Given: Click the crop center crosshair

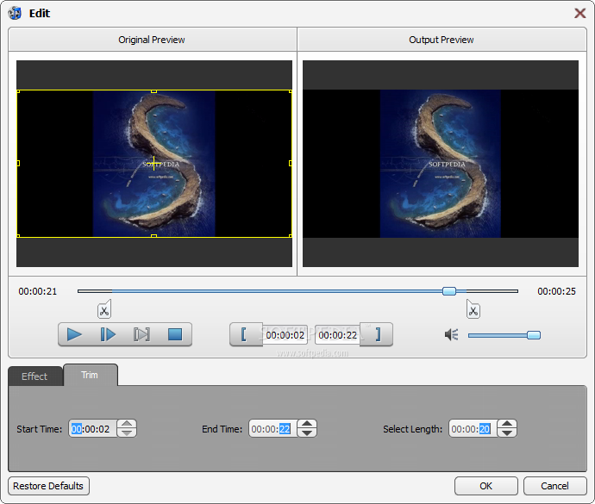Looking at the screenshot, I should [x=153, y=163].
